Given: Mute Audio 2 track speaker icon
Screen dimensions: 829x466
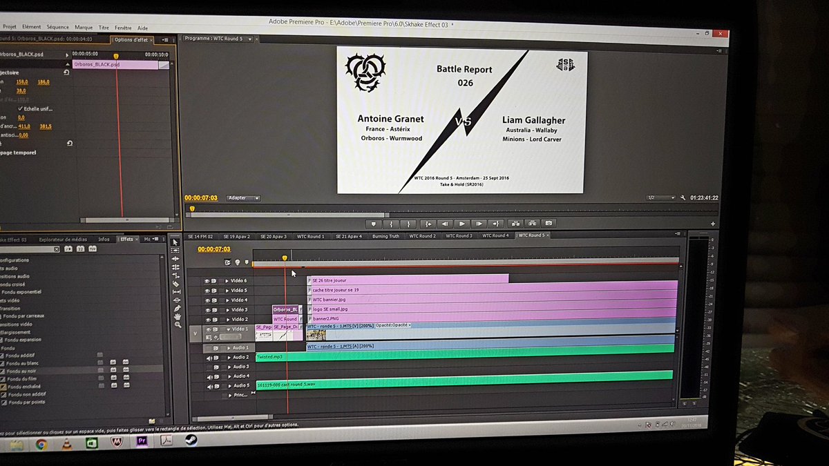Looking at the screenshot, I should 209,357.
